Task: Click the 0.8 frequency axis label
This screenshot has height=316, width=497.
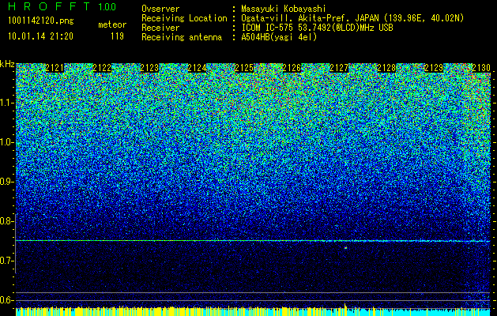Action: pyautogui.click(x=5, y=221)
